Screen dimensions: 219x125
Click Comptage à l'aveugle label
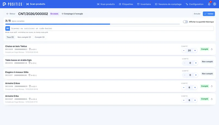pyautogui.click(x=73, y=14)
